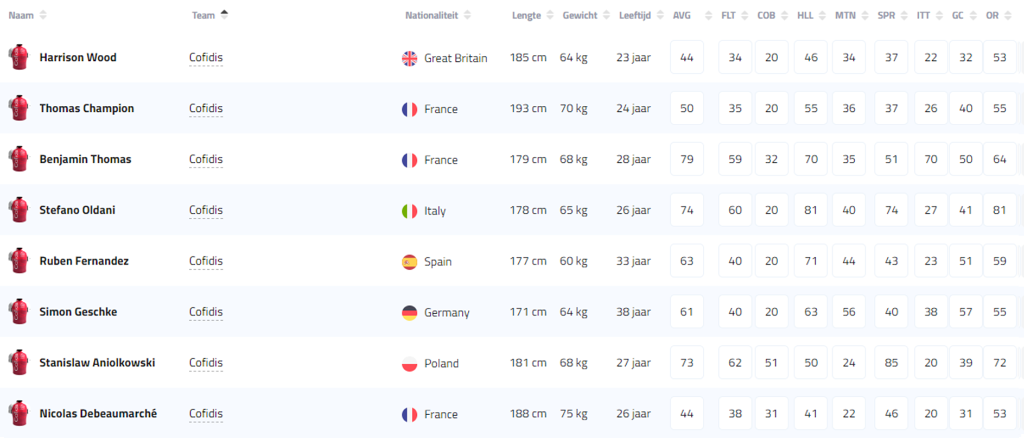Click Stanislaw Aniolkowski's SPR value 85
The image size is (1024, 438).
pyautogui.click(x=891, y=363)
